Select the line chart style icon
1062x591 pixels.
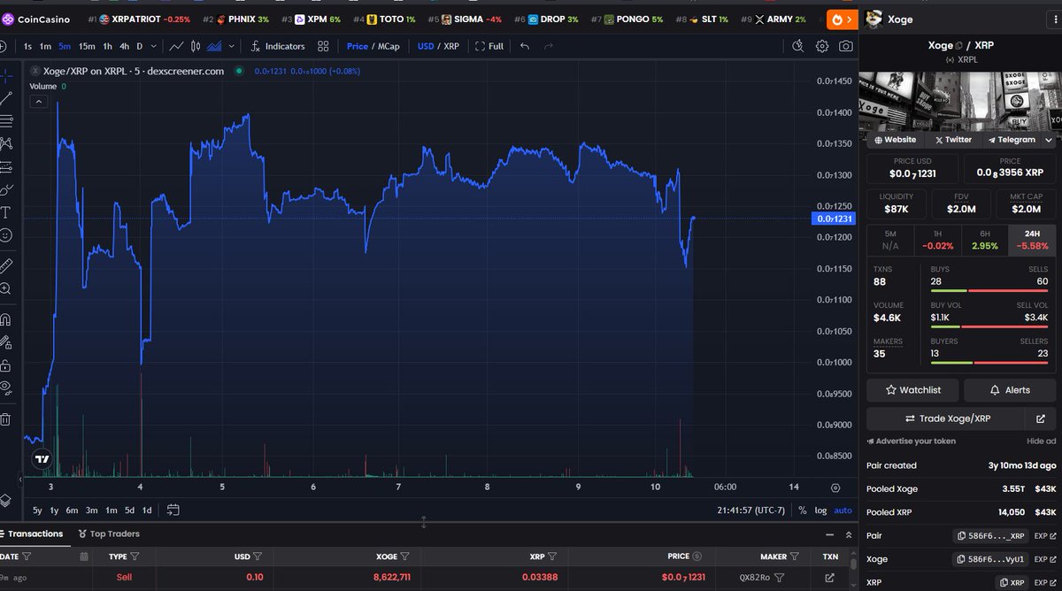(177, 46)
